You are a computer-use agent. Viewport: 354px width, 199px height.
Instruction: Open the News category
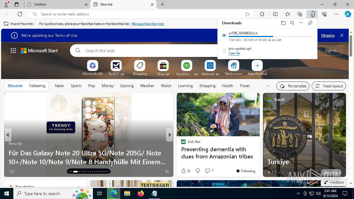click(x=59, y=86)
